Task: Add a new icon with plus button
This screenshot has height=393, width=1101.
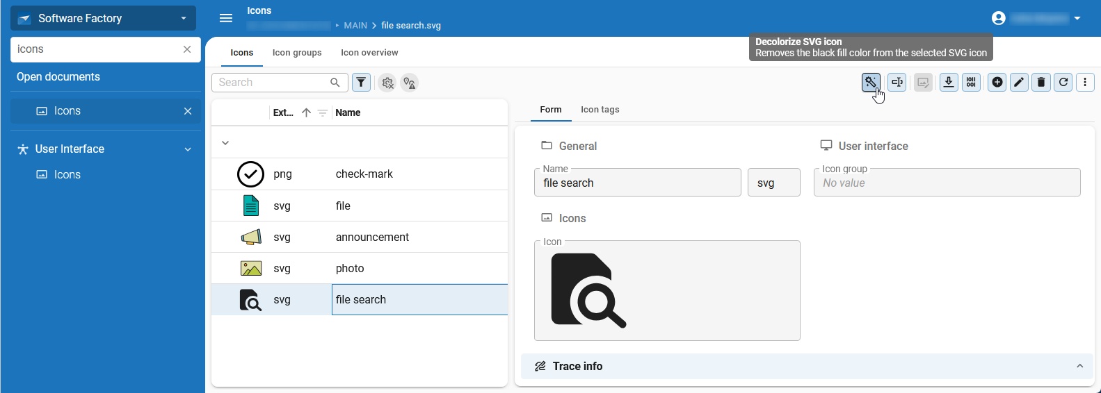Action: click(997, 83)
